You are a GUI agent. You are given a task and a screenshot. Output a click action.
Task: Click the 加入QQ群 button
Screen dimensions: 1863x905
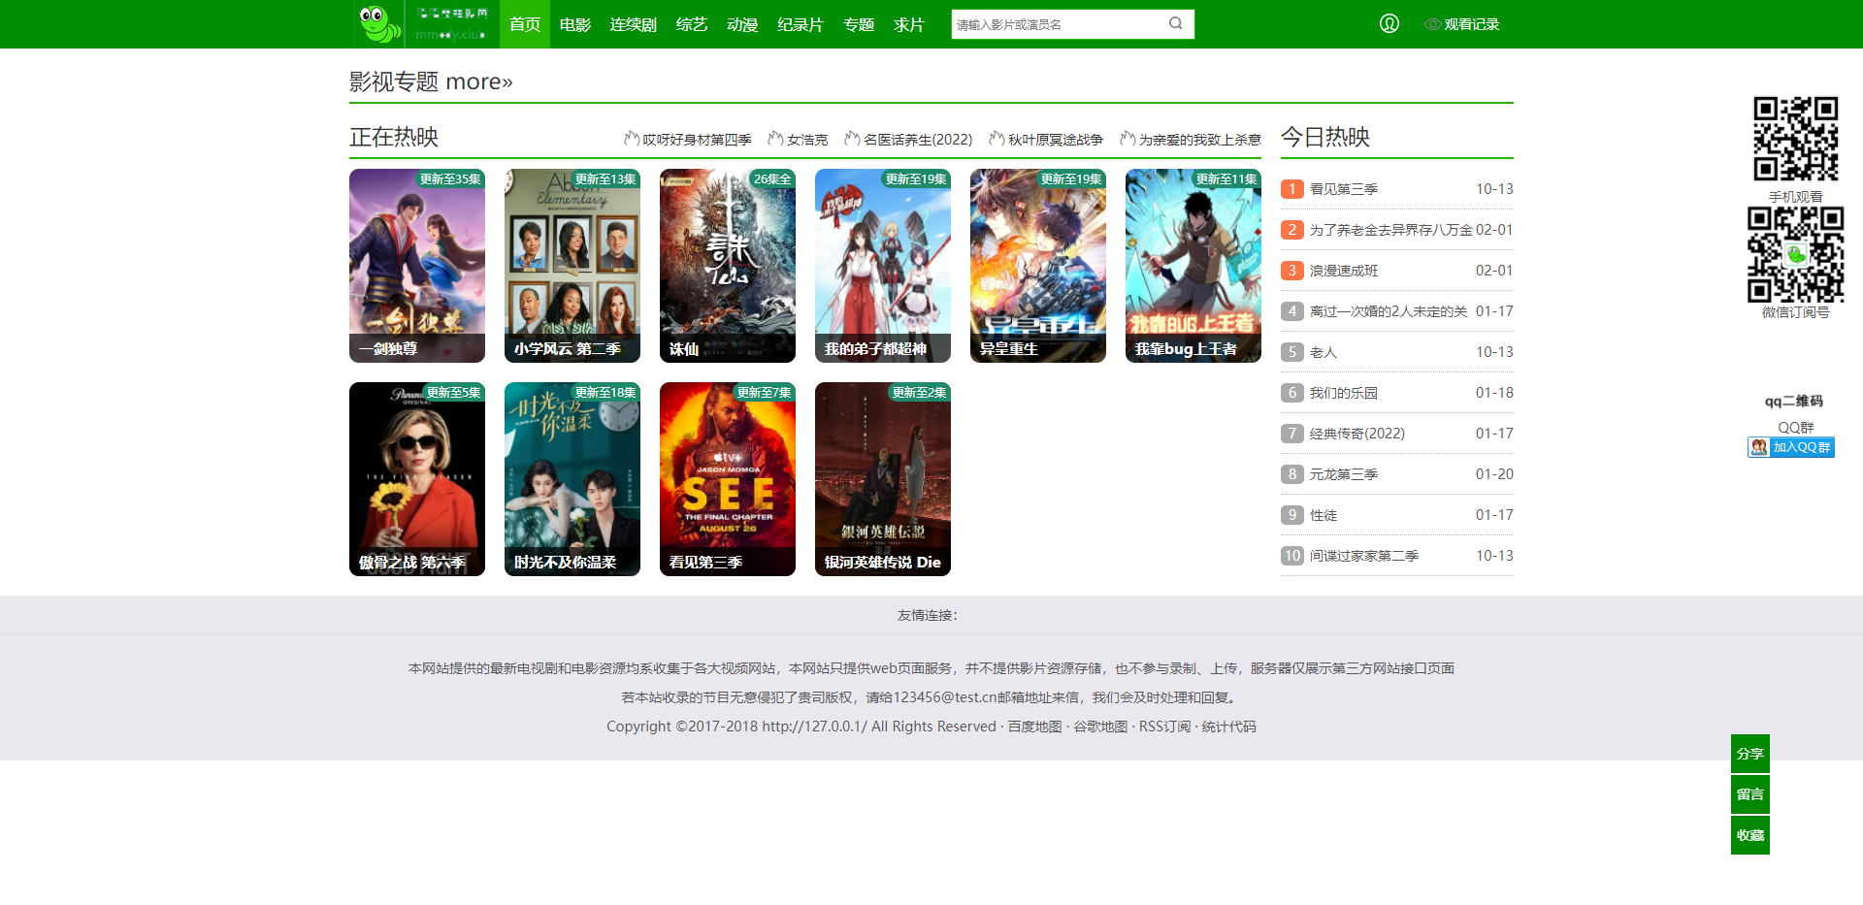[1791, 447]
